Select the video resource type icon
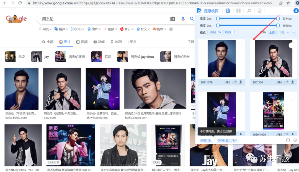 pyautogui.click(x=238, y=11)
